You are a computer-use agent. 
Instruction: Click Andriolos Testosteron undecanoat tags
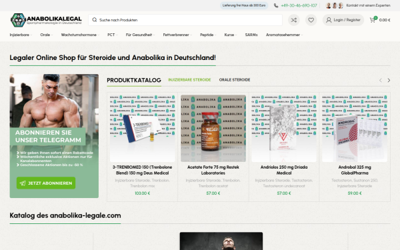coord(284,183)
